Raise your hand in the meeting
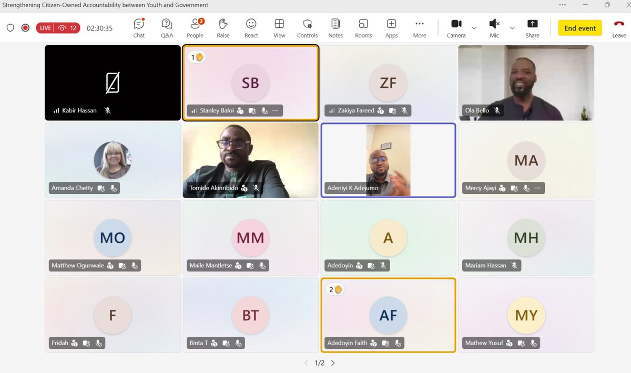The width and height of the screenshot is (631, 373). click(x=223, y=28)
